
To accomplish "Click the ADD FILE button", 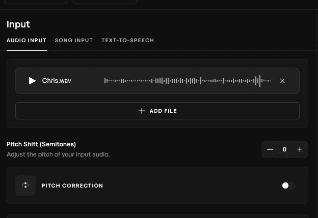I will (x=157, y=111).
